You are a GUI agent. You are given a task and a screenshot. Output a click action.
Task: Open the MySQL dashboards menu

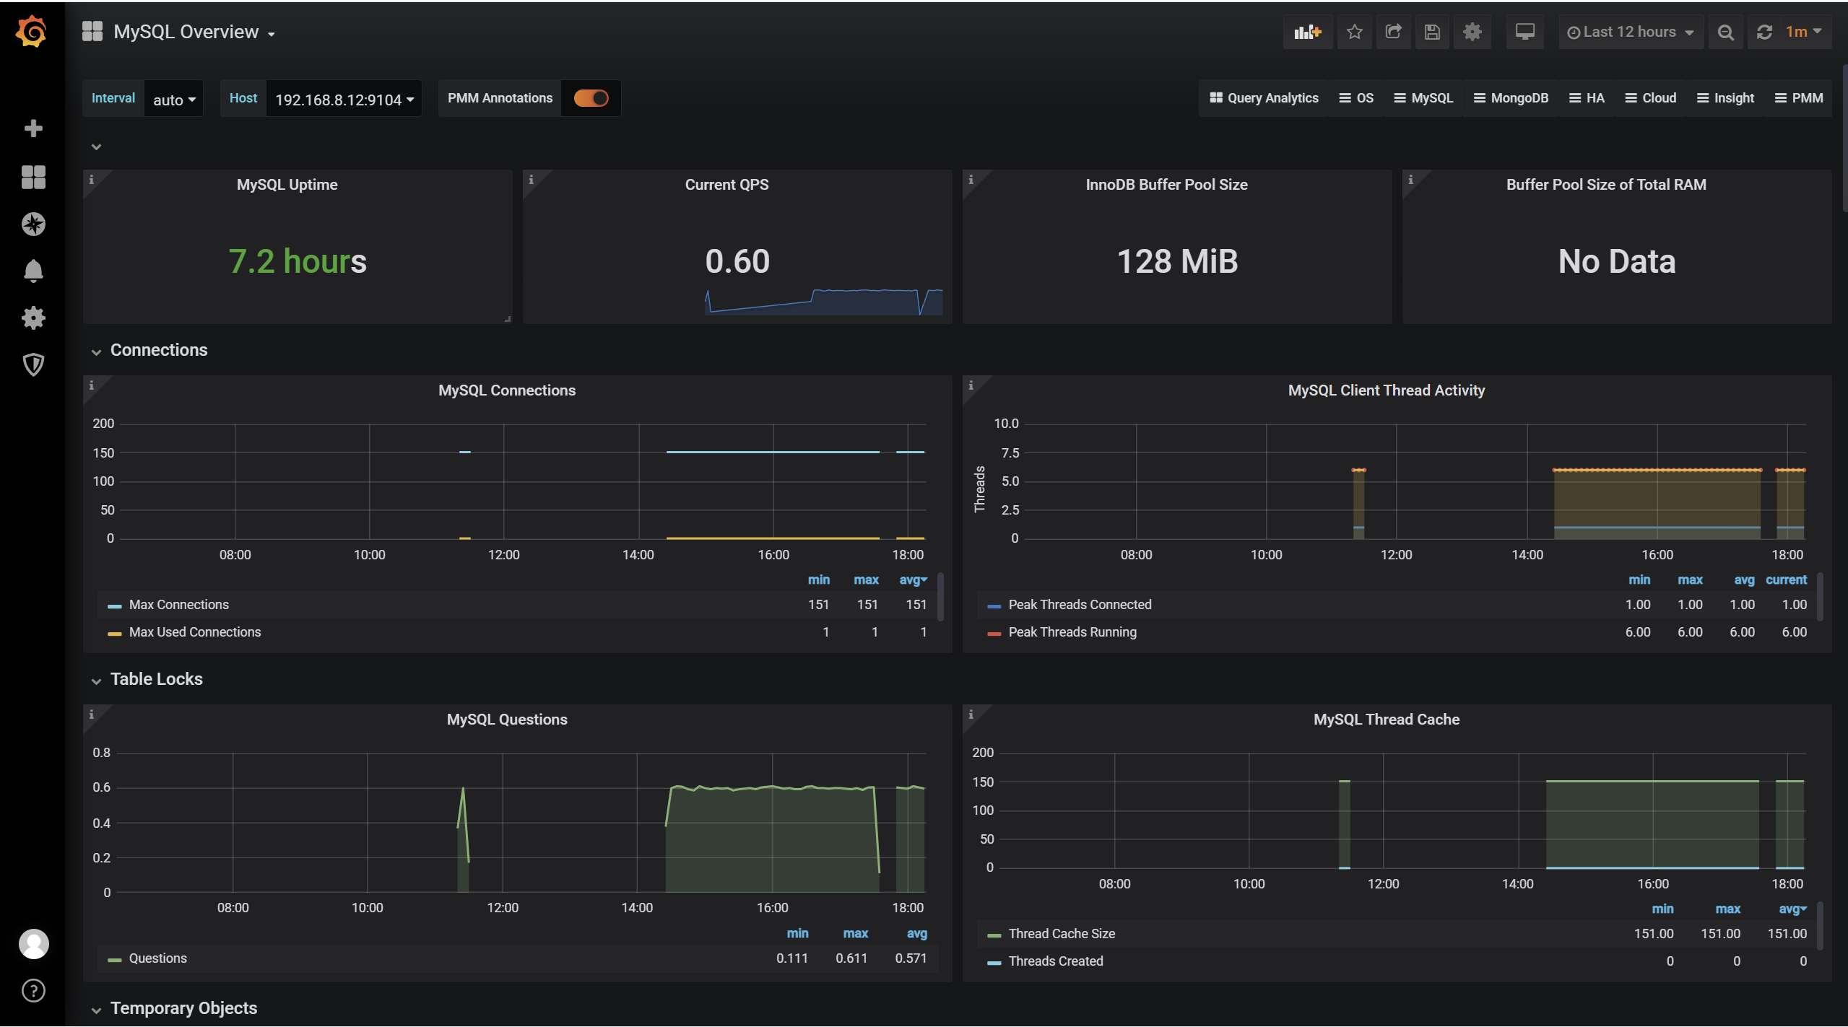(1423, 98)
